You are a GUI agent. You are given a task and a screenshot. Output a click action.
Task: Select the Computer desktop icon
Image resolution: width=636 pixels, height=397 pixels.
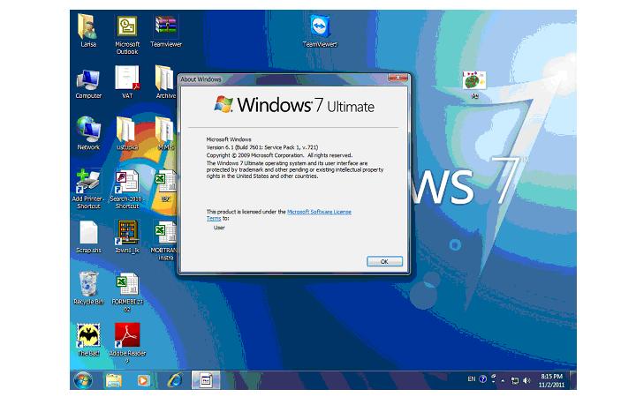pyautogui.click(x=88, y=84)
